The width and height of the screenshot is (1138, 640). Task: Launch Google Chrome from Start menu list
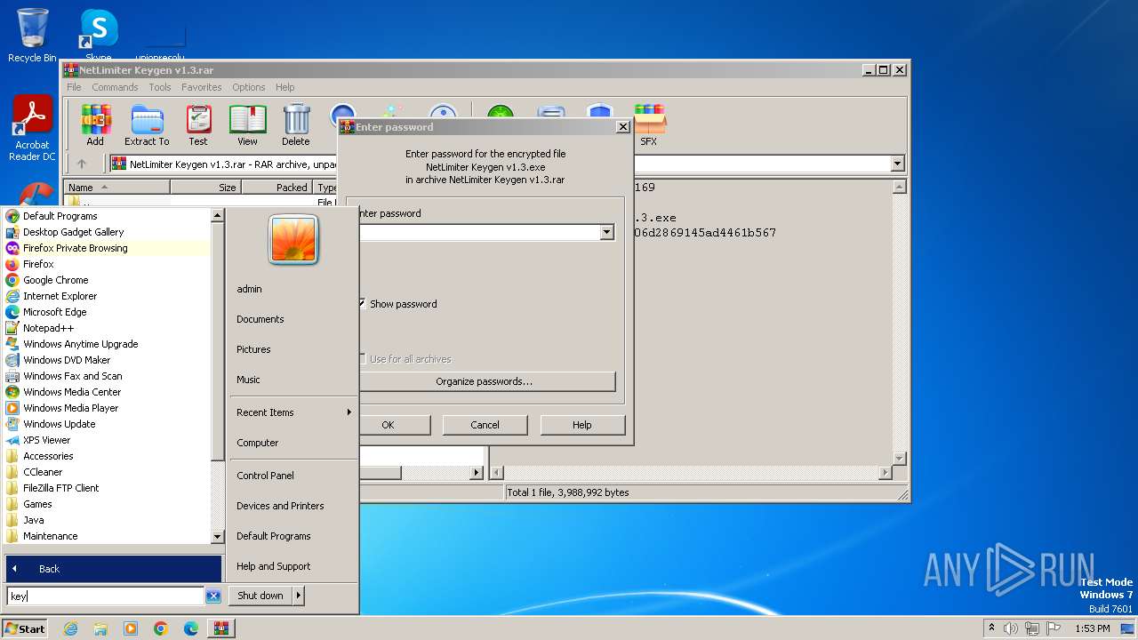click(108, 280)
